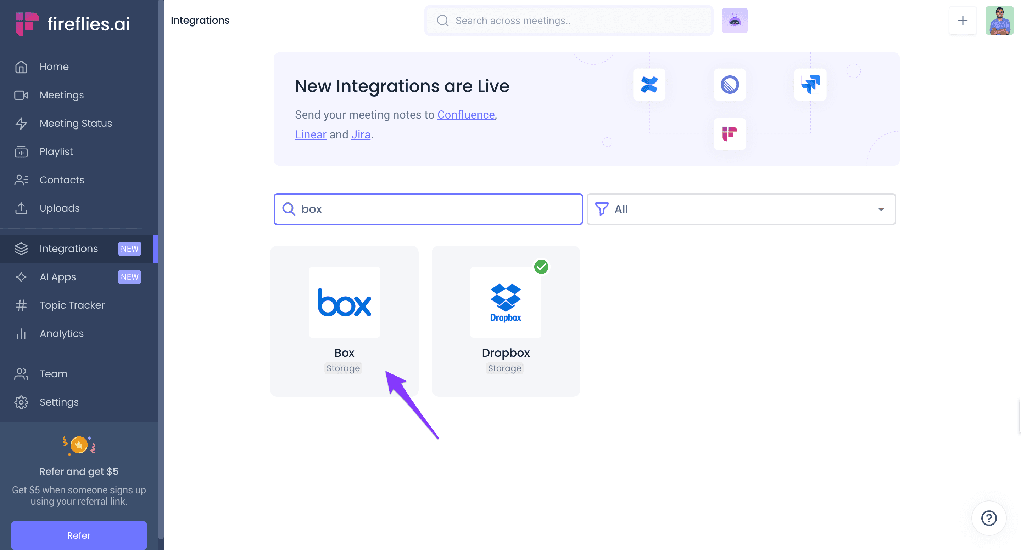Viewport: 1021px width, 550px height.
Task: Click the top search magnifier icon
Action: (442, 21)
